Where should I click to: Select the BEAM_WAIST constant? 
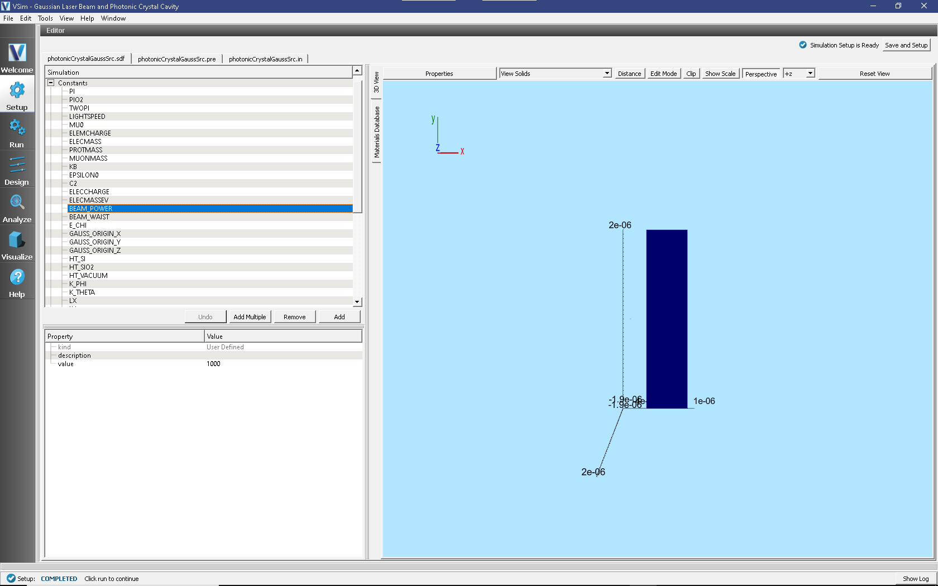point(89,217)
